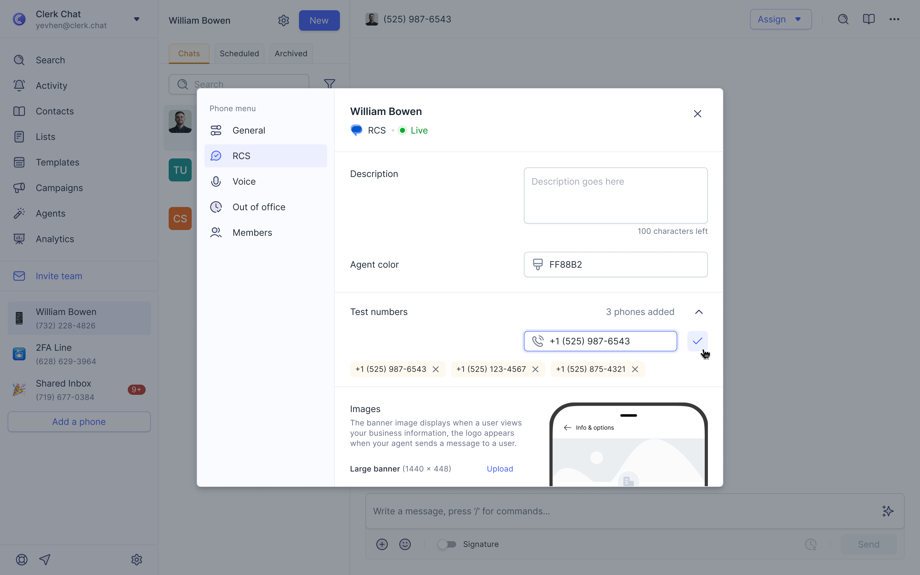Click the Add a phone button
Screen dimensions: 920x575
pyautogui.click(x=79, y=422)
